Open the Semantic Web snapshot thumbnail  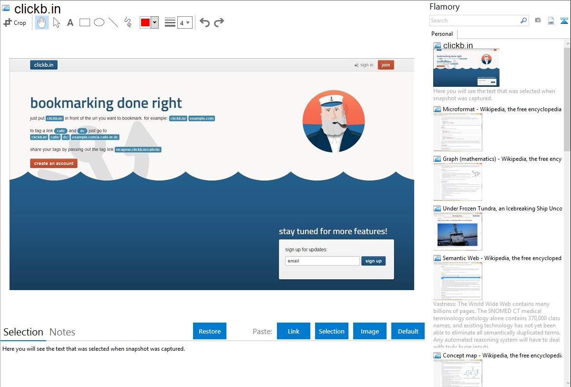tap(458, 281)
